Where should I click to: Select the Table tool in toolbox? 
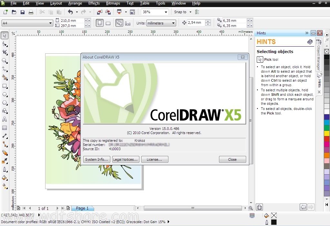(x=5, y=128)
